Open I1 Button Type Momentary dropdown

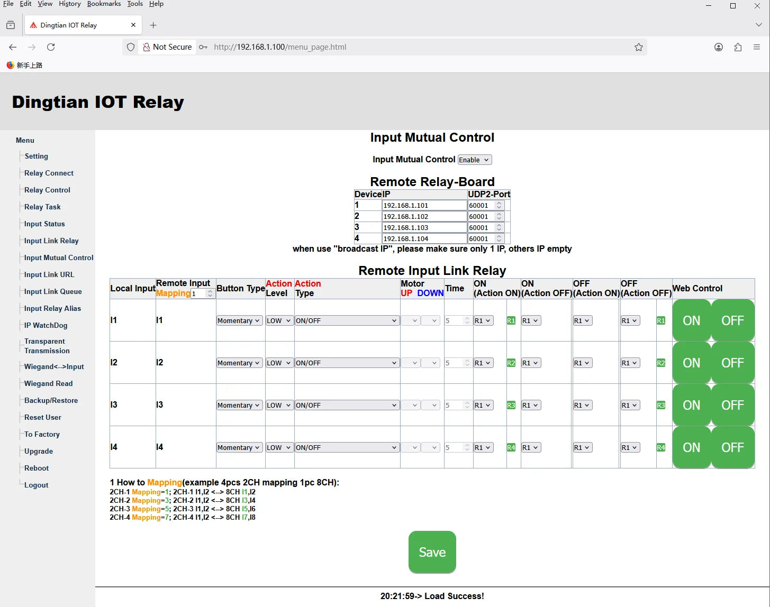coord(240,320)
